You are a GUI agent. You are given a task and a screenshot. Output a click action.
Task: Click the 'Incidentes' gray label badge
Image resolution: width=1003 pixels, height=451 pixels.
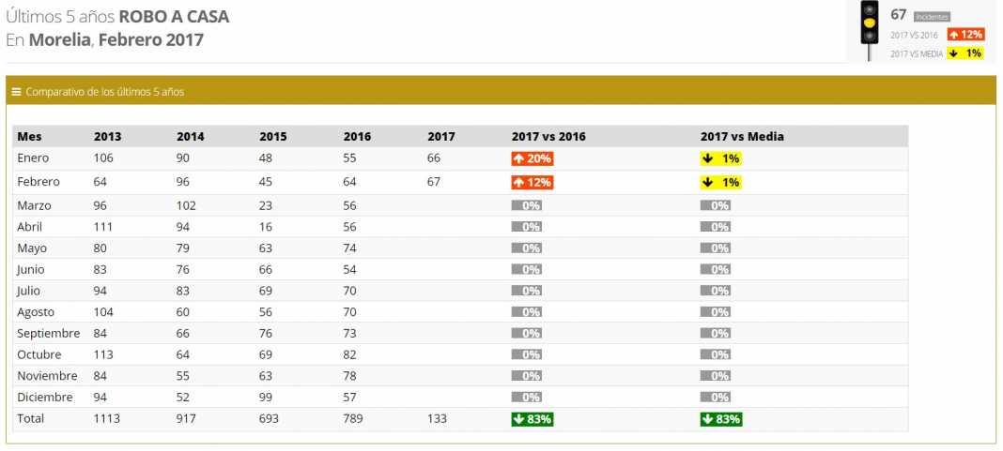[932, 17]
